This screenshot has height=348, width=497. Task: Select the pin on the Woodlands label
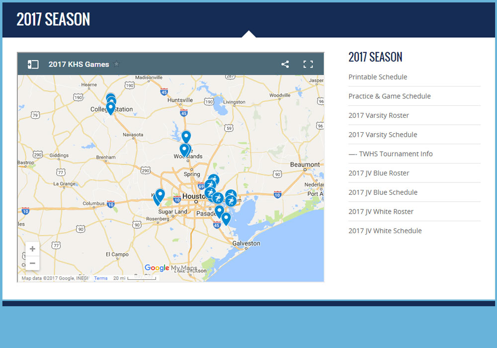pos(184,150)
